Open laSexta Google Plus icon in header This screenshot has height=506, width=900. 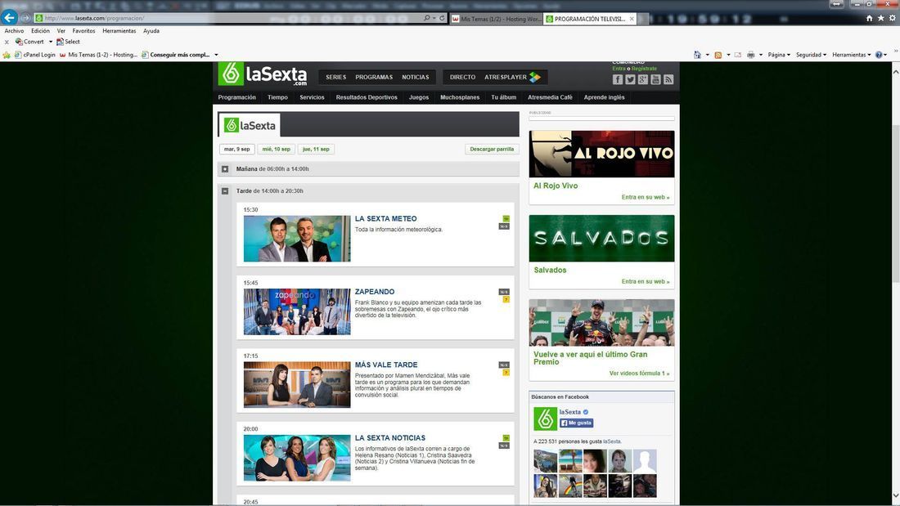643,79
